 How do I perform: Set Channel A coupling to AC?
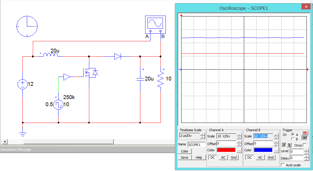pos(223,157)
